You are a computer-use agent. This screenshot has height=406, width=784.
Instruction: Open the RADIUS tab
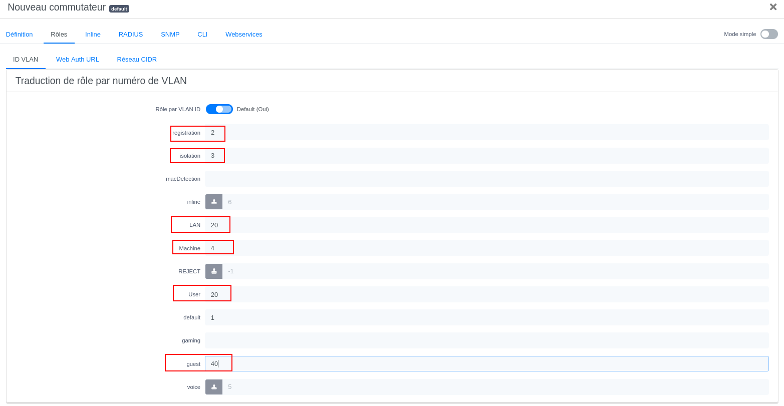[131, 34]
